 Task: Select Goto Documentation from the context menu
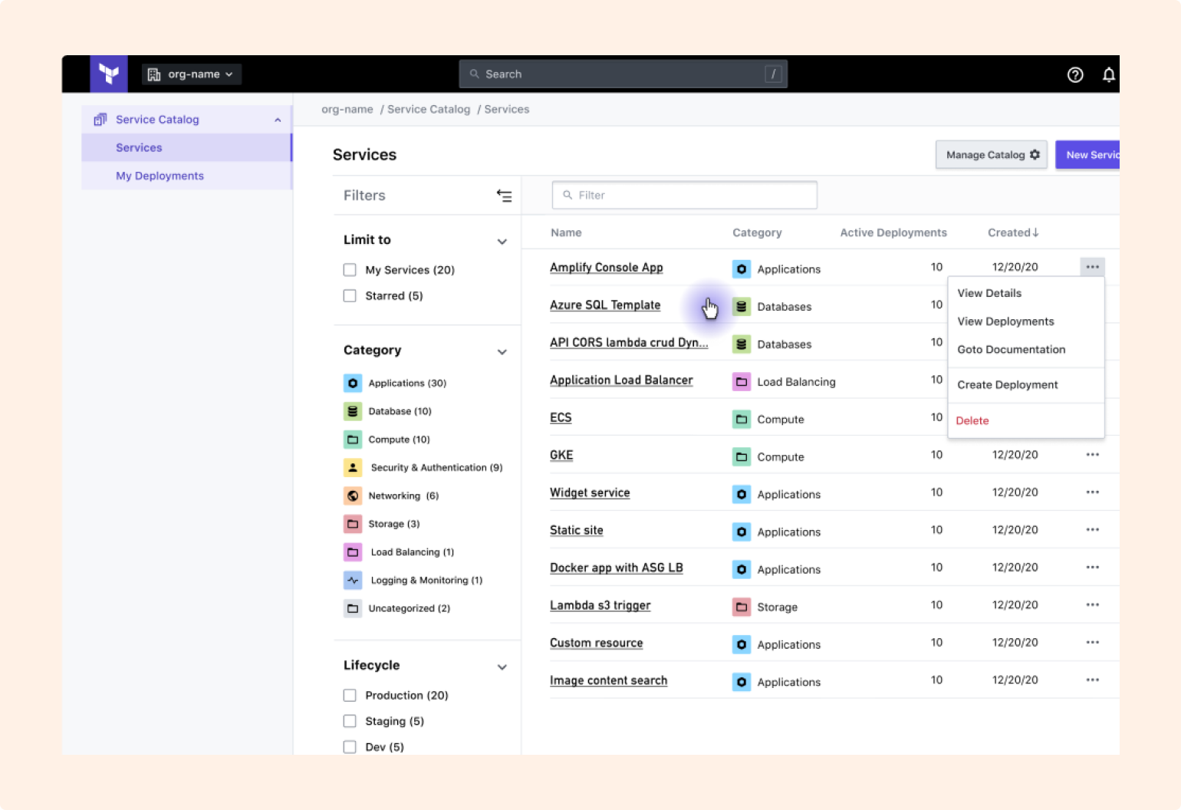[x=1026, y=350]
